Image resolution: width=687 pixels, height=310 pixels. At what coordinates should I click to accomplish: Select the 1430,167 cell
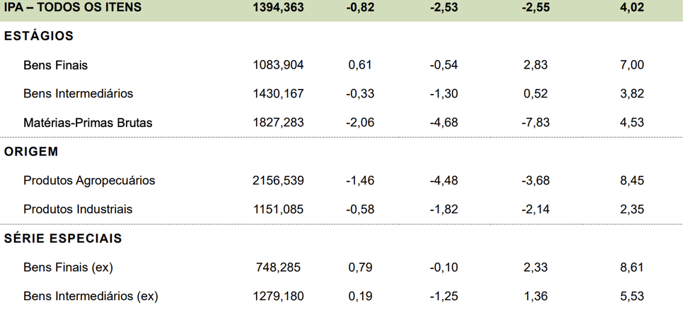(x=278, y=94)
